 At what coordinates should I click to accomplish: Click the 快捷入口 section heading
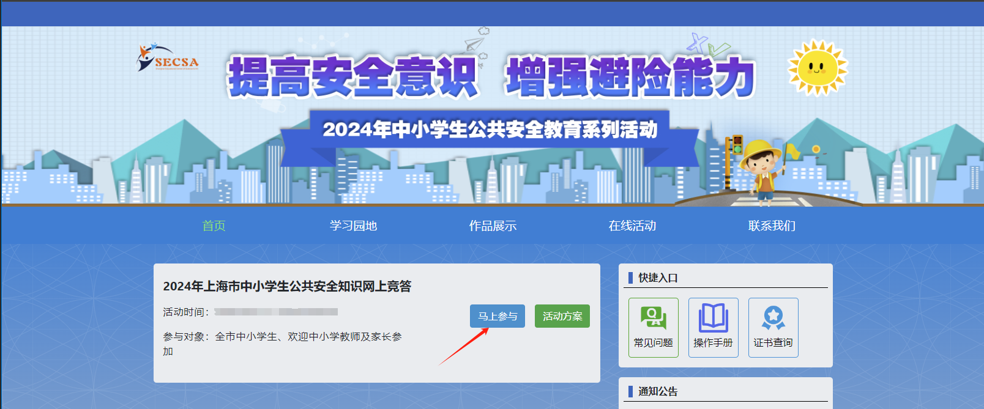[x=658, y=278]
